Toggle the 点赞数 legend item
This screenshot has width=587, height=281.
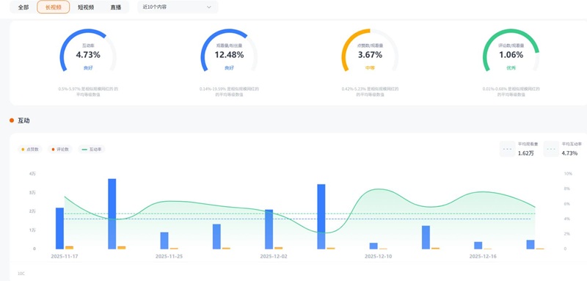(x=29, y=149)
